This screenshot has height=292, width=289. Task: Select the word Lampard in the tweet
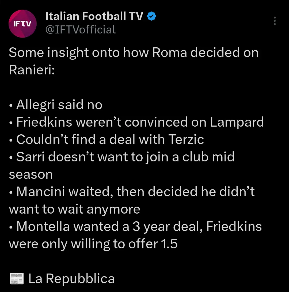237,122
